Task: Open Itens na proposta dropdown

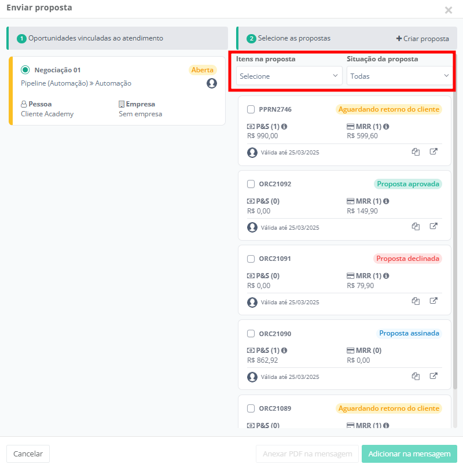Action: point(289,76)
